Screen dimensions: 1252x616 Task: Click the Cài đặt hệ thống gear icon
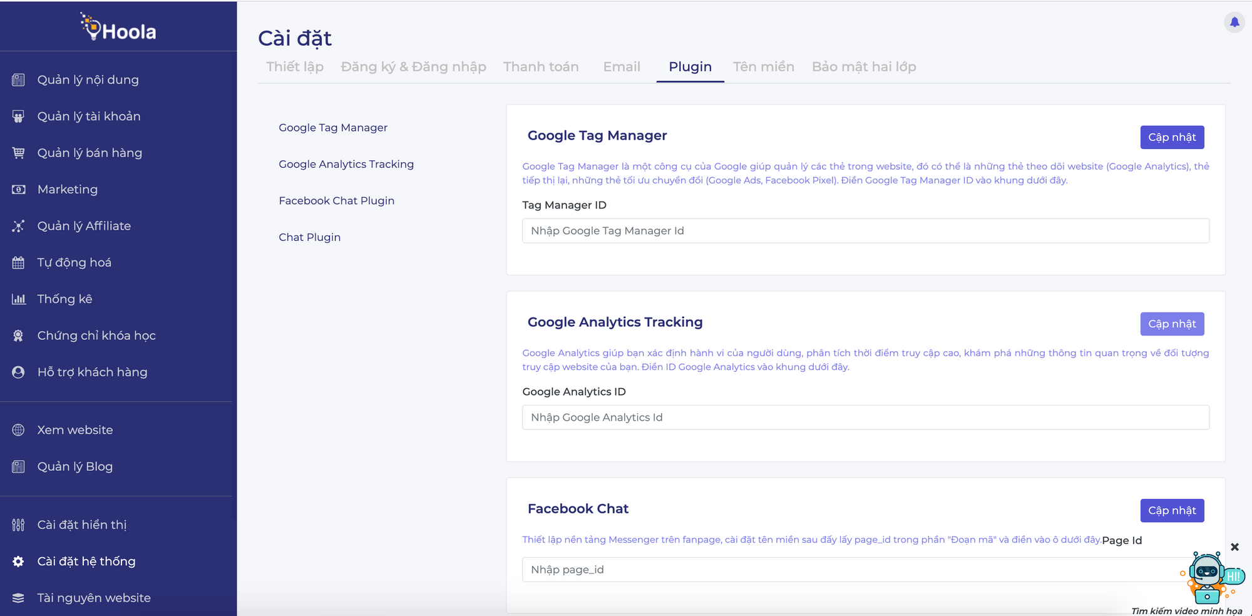18,562
